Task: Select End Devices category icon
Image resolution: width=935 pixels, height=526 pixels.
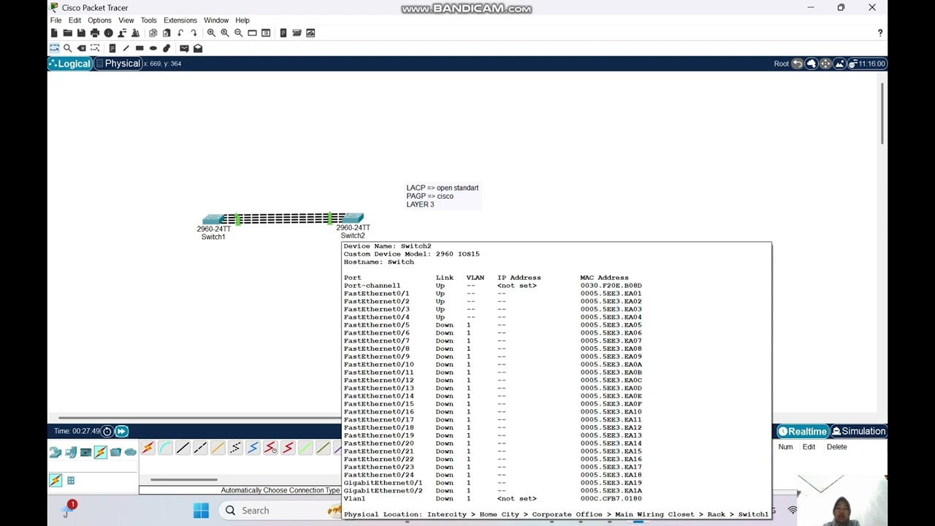Action: (71, 452)
